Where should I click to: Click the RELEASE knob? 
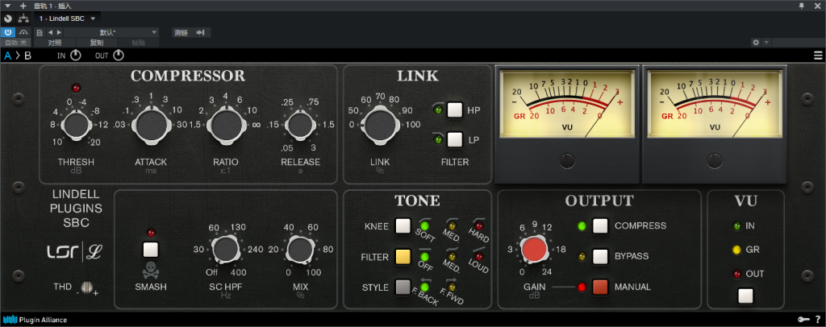(300, 125)
